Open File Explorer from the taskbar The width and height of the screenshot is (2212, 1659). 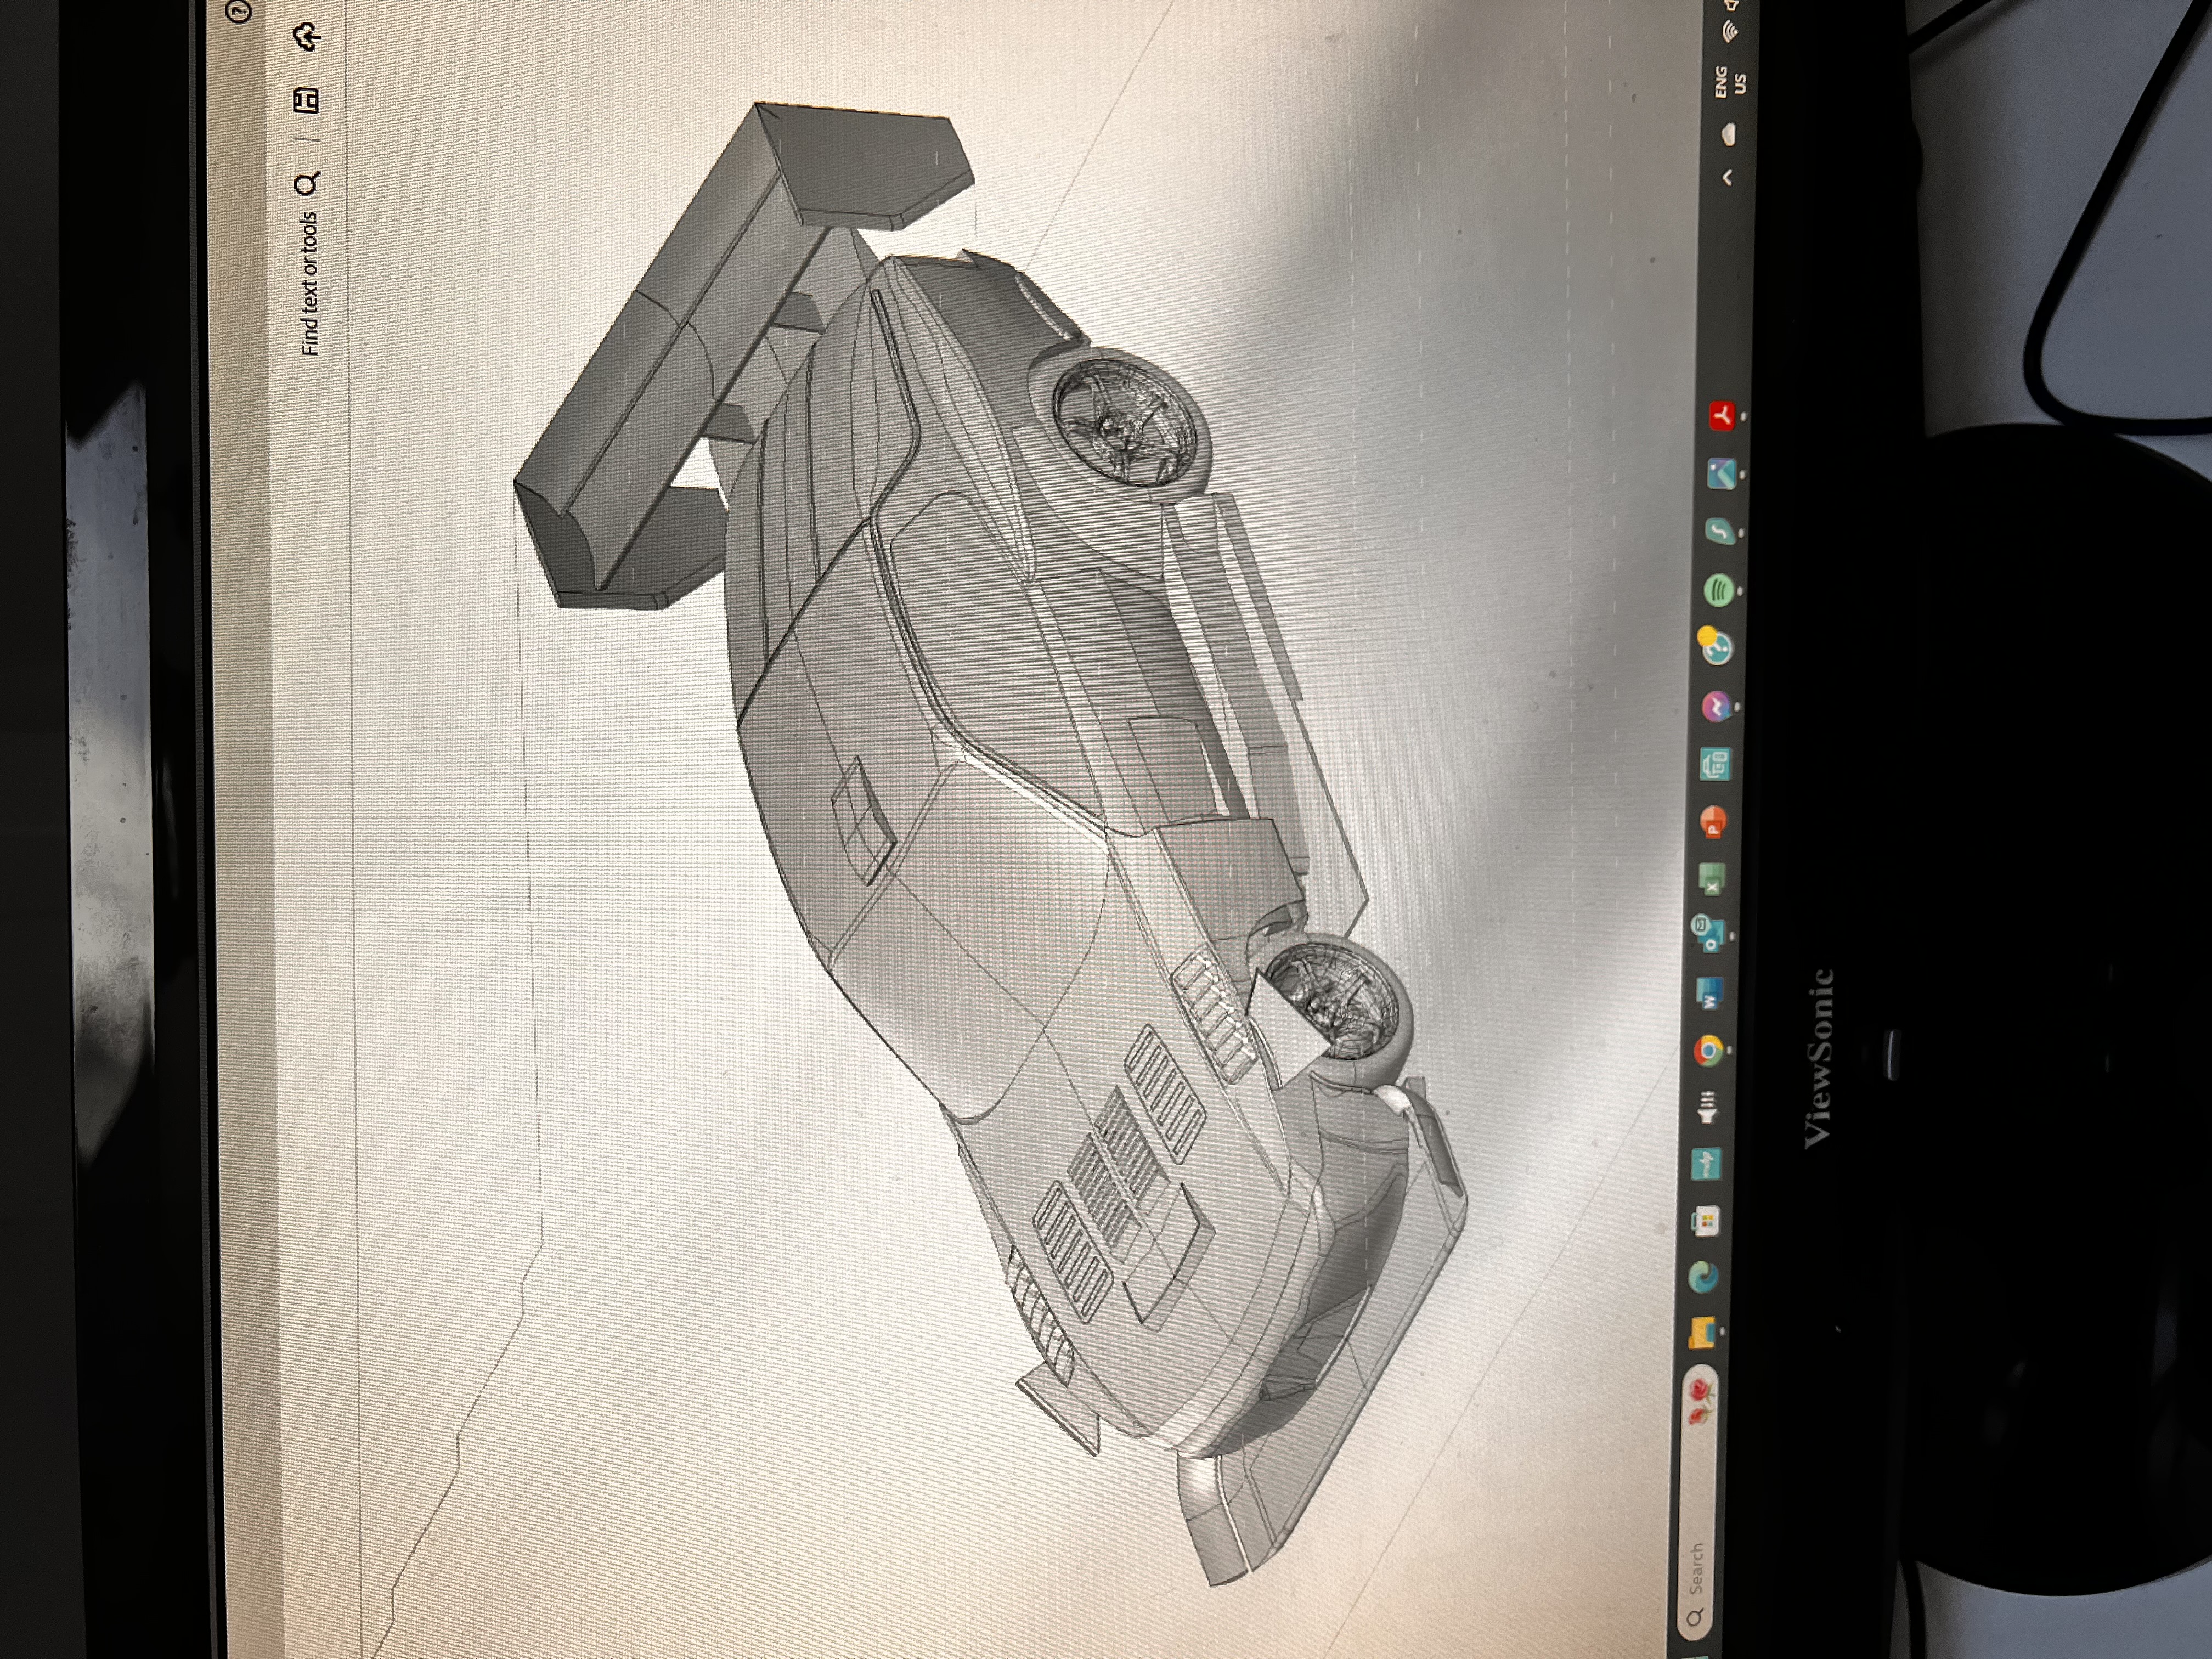click(x=1702, y=1332)
